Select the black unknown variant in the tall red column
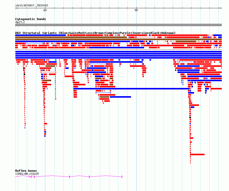229x191 pixels. [190, 117]
